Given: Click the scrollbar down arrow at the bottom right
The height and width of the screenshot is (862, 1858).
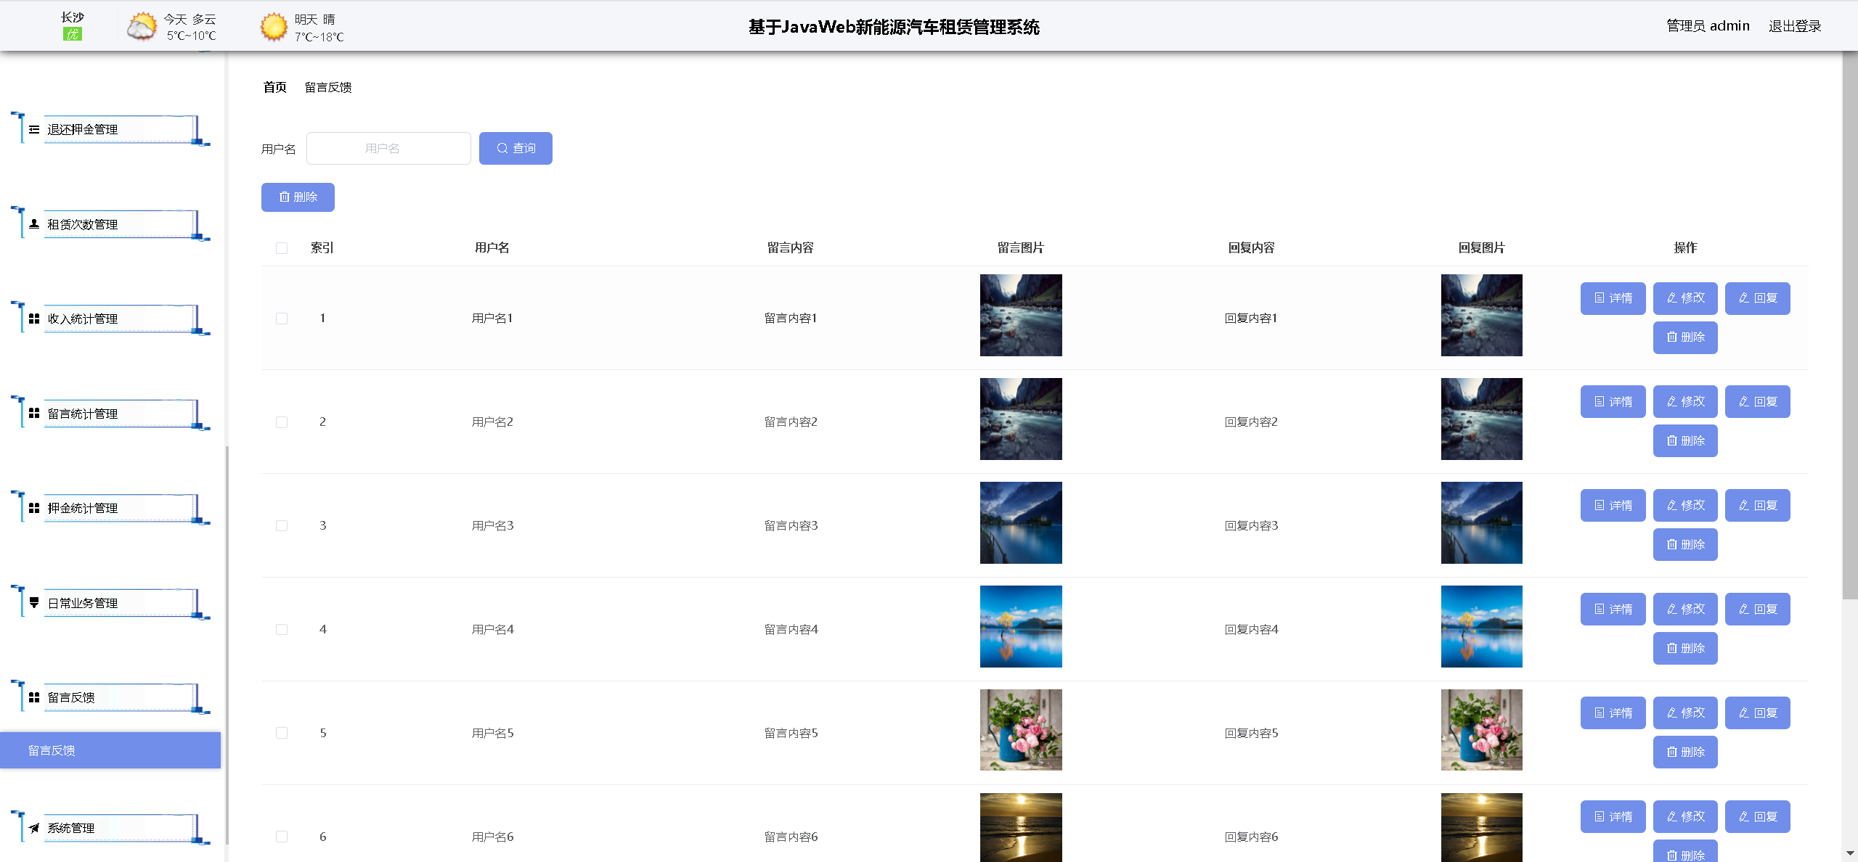Looking at the screenshot, I should coord(1850,854).
